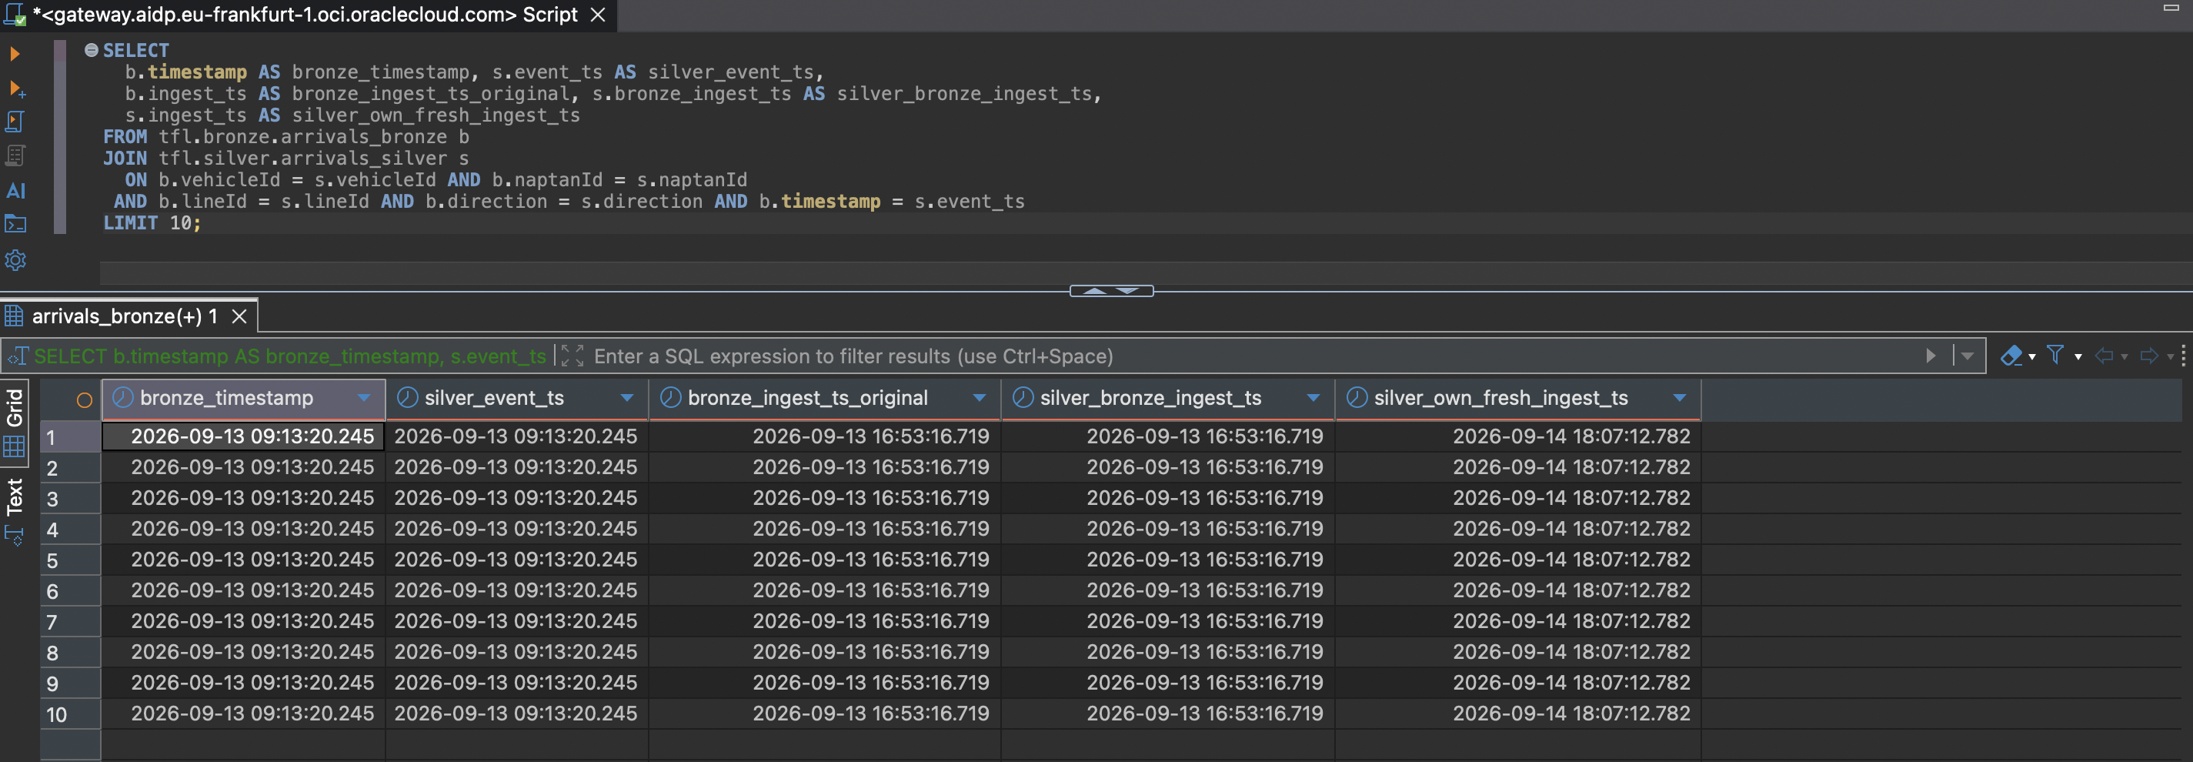Select row number 2 header
The width and height of the screenshot is (2193, 762).
click(x=71, y=467)
